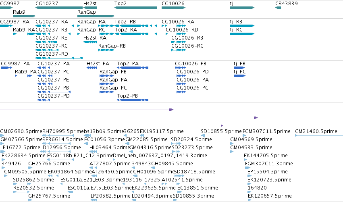This screenshot has width=343, height=202.
Task: Select the CG10026 gene arrow
Action: pos(173,8)
